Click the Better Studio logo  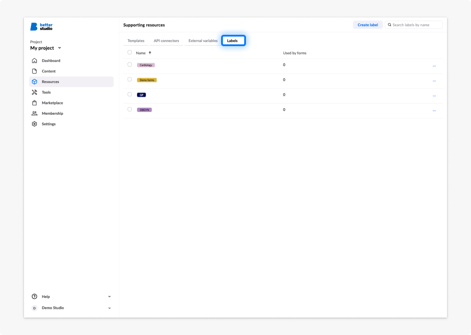41,27
